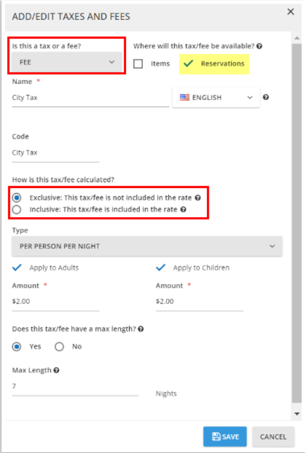Image resolution: width=305 pixels, height=453 pixels.
Task: Click the vertical scrollbar thumb
Action: [297, 224]
